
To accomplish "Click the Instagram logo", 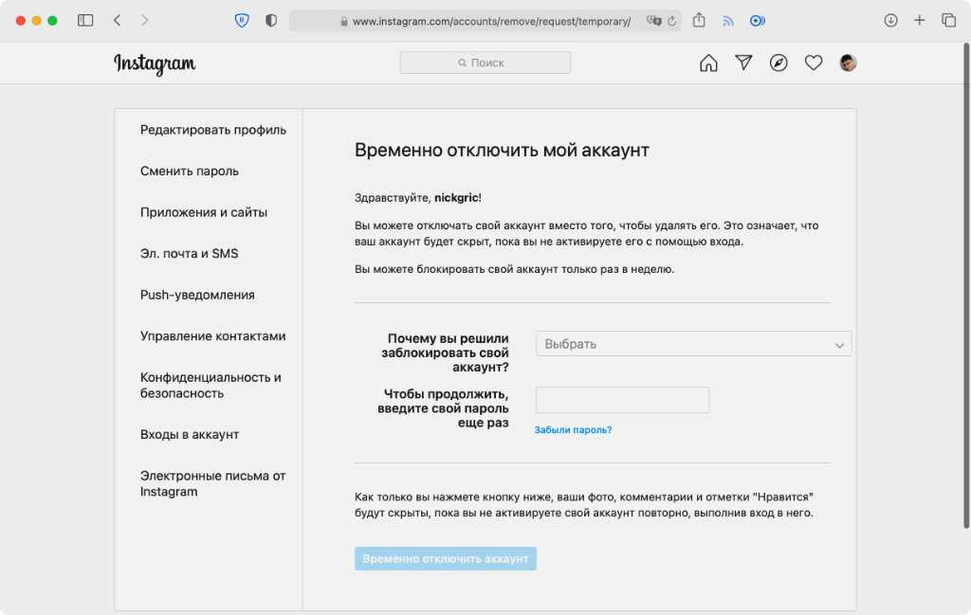I will pos(155,63).
